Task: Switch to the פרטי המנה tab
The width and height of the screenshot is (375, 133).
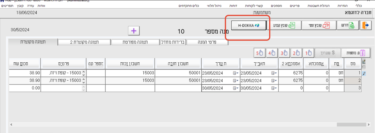Action: click(x=207, y=42)
